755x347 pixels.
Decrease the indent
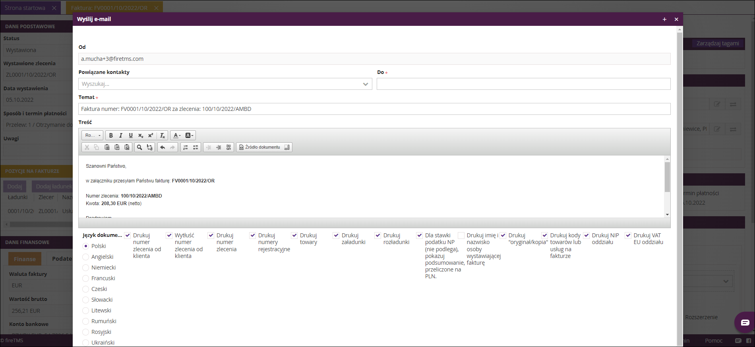pyautogui.click(x=209, y=147)
